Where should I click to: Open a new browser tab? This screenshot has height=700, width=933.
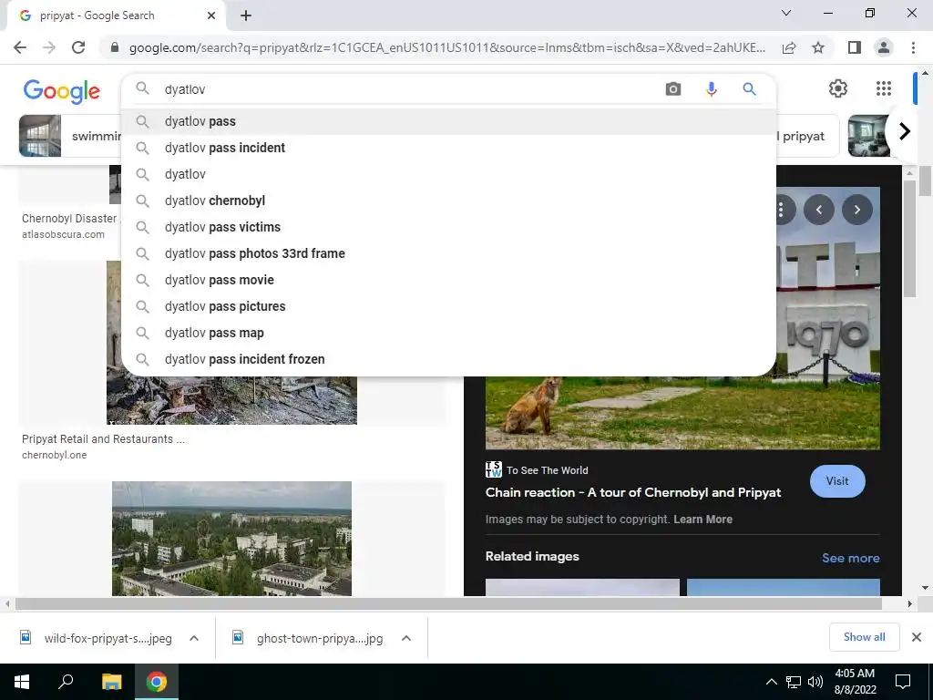pos(246,16)
